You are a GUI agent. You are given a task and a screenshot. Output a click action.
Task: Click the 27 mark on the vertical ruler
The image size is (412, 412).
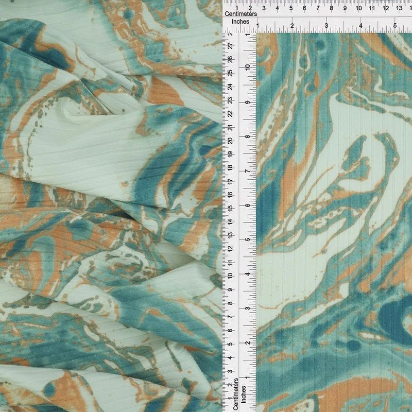tap(230, 46)
